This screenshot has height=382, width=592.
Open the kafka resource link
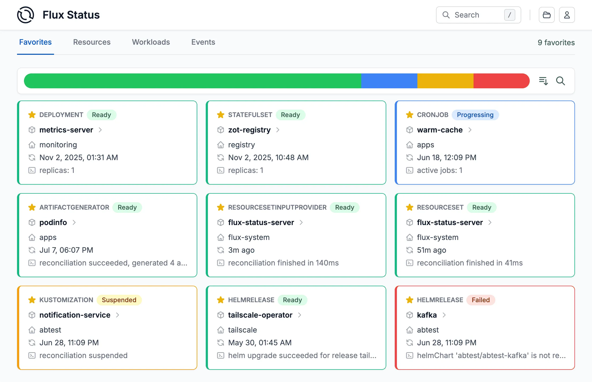(x=427, y=315)
